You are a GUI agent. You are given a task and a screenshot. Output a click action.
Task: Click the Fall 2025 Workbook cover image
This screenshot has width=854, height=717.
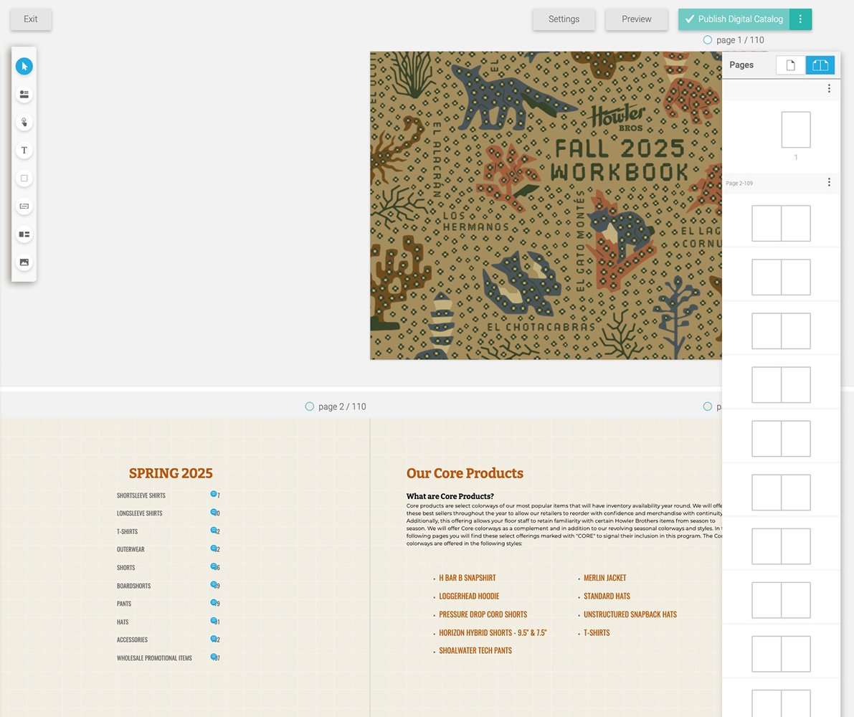click(546, 205)
